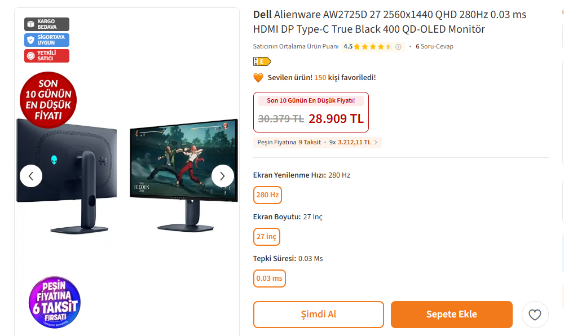This screenshot has height=336, width=564.
Task: Select the 27 inç screen size option
Action: point(267,237)
